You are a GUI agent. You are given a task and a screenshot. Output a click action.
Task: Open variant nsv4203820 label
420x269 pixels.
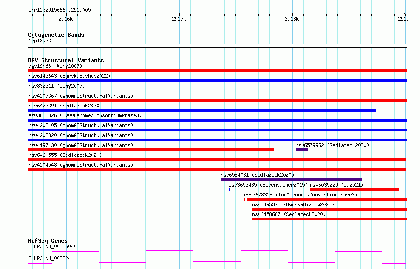click(x=81, y=135)
